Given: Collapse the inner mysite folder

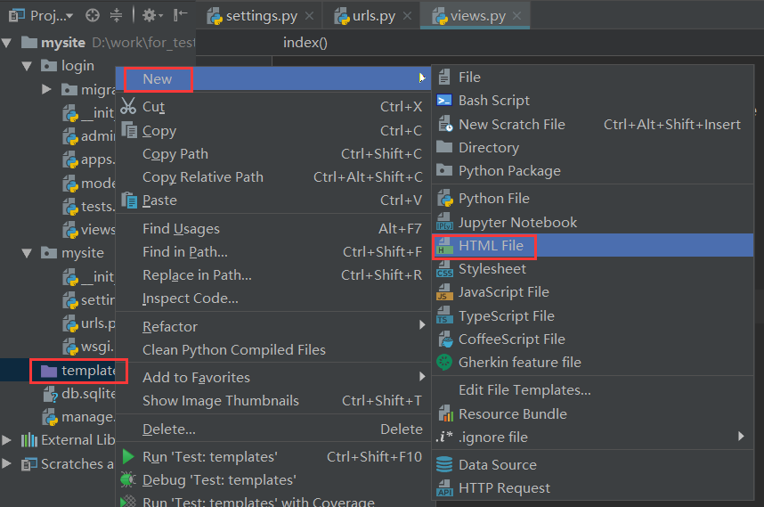Looking at the screenshot, I should point(27,253).
